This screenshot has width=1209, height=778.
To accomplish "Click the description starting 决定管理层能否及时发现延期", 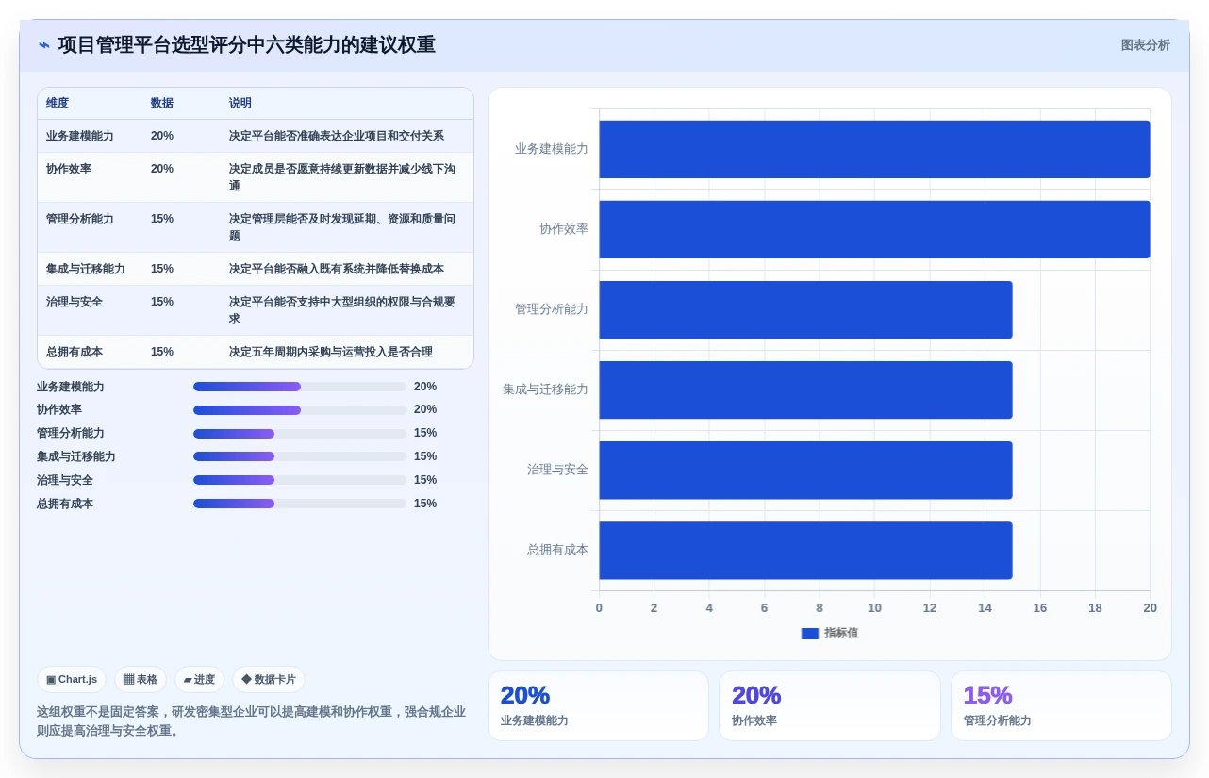I will [342, 227].
